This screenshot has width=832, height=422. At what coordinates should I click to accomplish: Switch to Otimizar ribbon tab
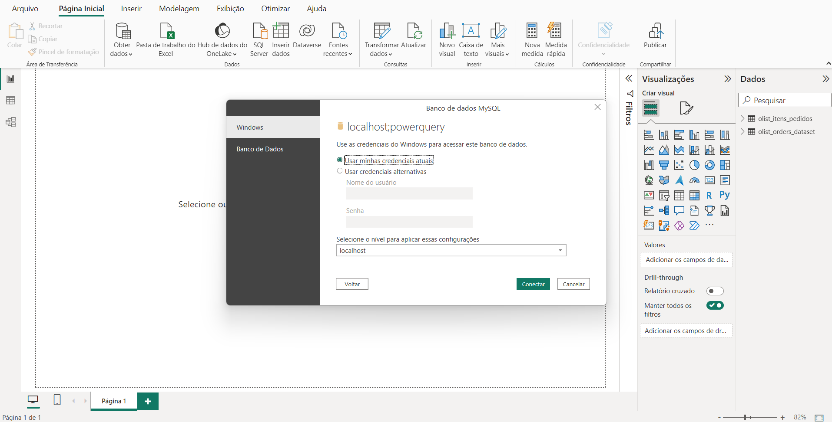coord(275,9)
